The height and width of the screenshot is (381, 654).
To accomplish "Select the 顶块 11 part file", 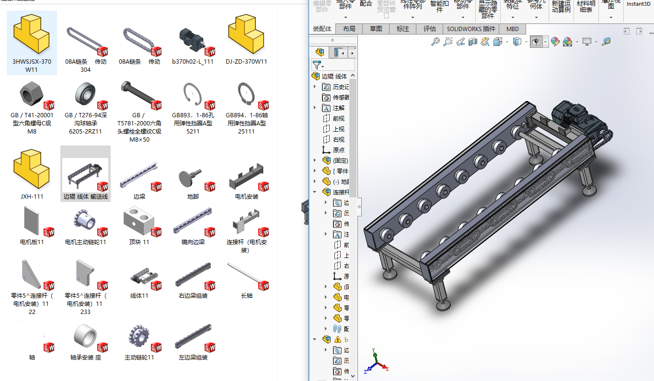I will [139, 225].
